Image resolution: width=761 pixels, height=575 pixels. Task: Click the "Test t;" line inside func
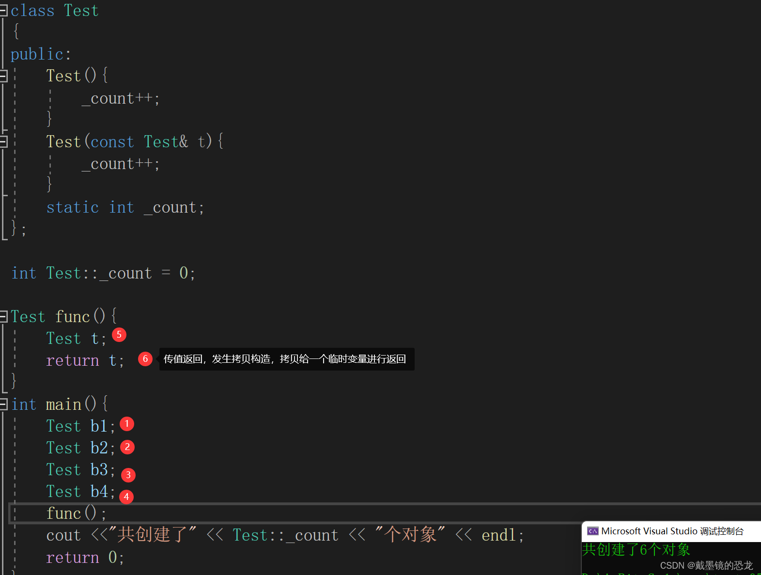[x=77, y=339]
